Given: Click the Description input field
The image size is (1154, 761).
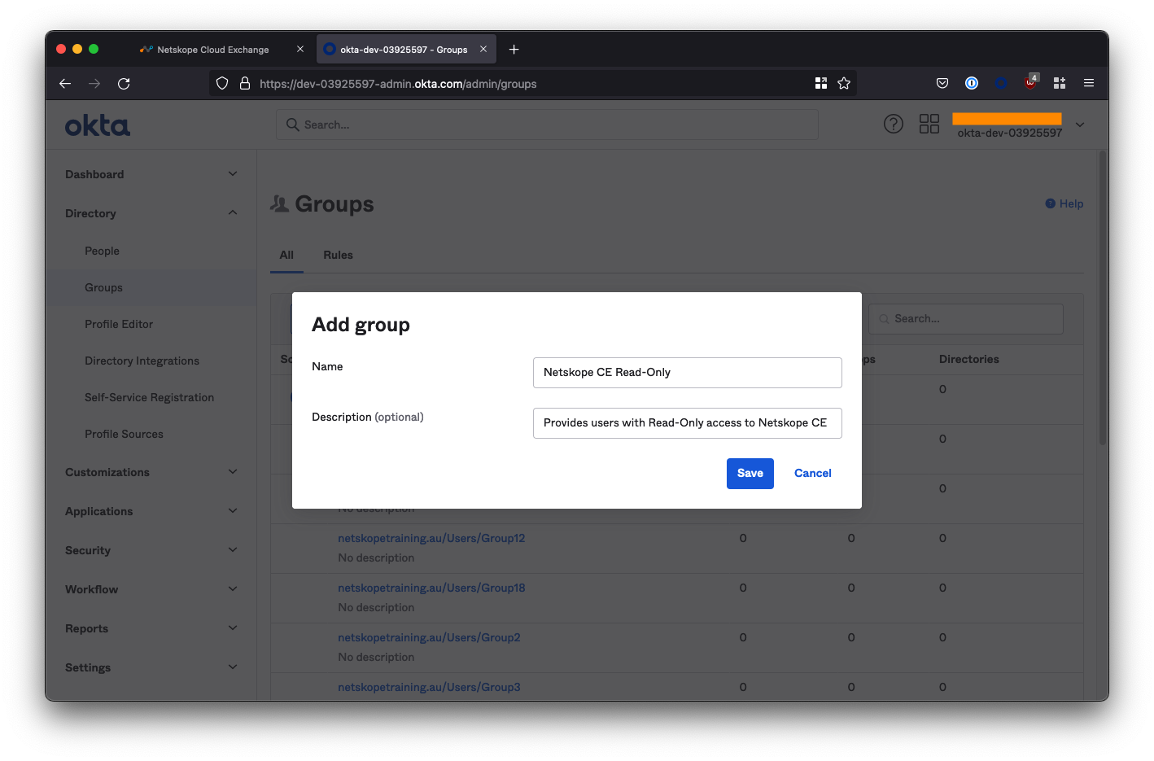Looking at the screenshot, I should (x=687, y=423).
